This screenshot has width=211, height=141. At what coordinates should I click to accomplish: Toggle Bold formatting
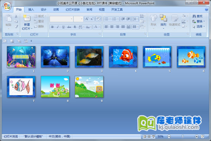coord(52,27)
